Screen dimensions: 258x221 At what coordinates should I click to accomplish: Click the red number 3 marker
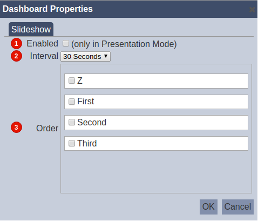(16, 128)
